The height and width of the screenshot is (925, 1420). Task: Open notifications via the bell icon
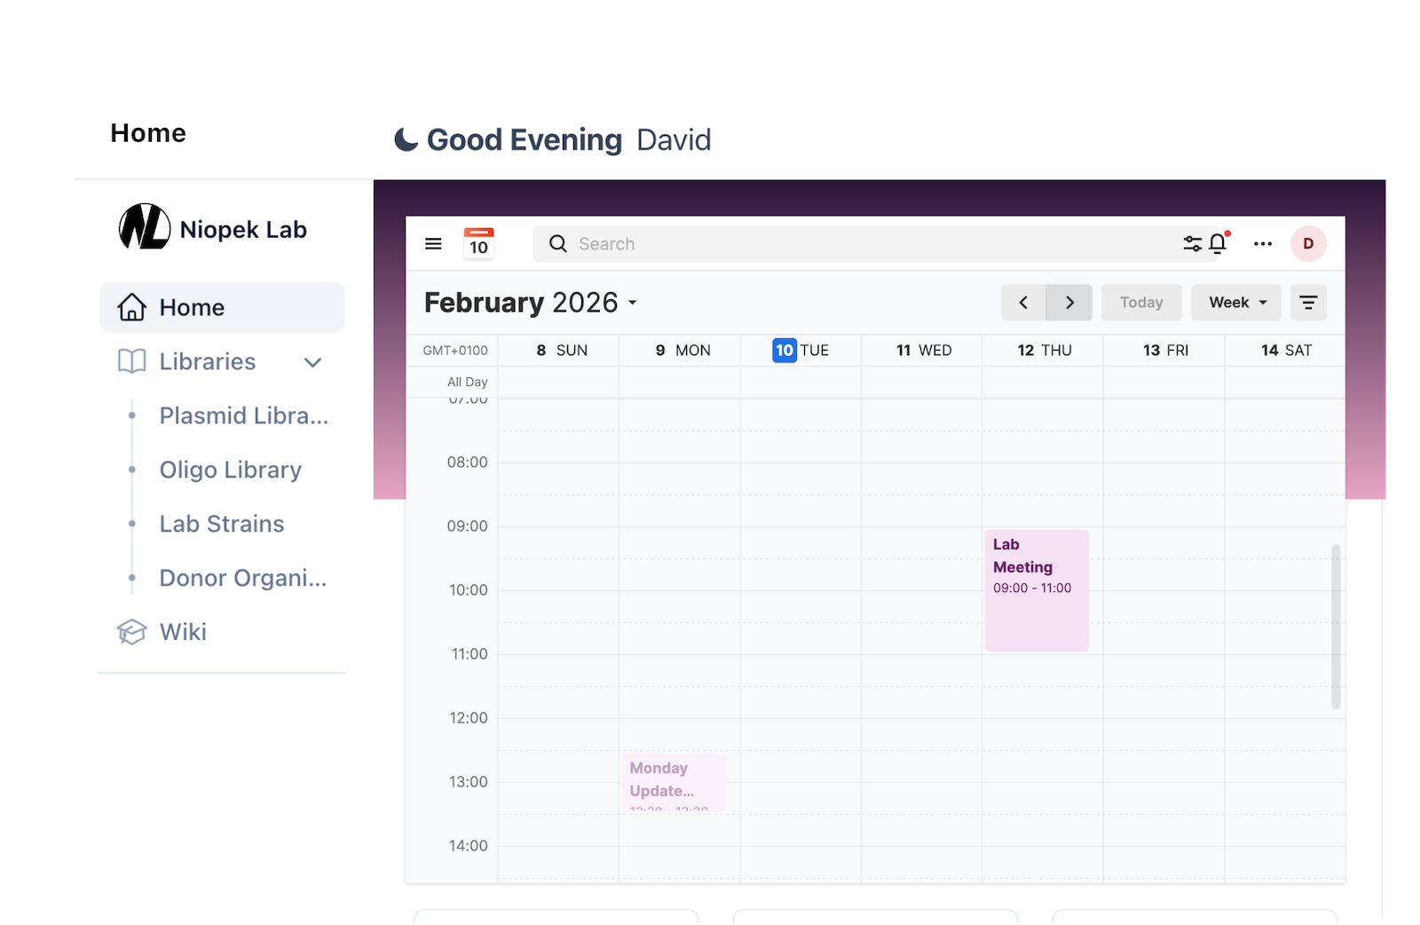1217,243
